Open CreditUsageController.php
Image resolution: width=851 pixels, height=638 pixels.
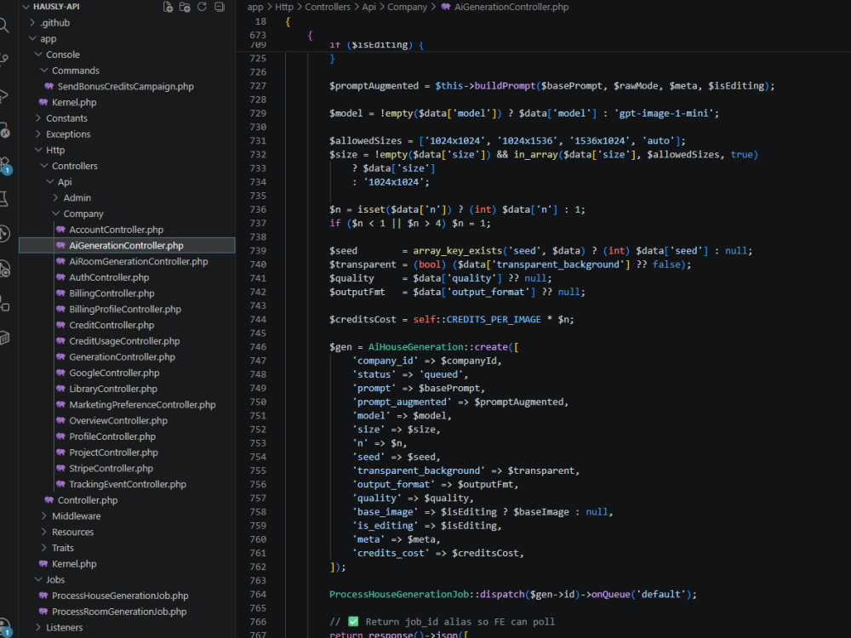coord(124,341)
